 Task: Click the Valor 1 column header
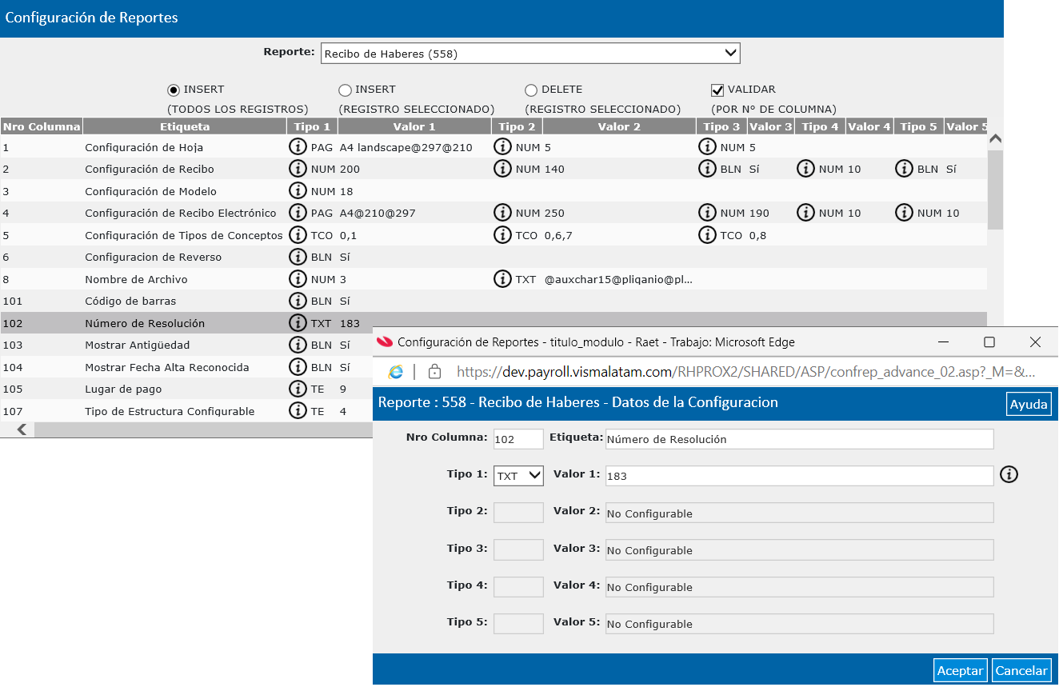point(414,126)
